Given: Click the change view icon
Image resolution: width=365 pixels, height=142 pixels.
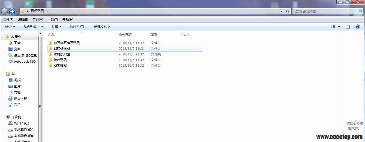Looking at the screenshot, I should 333,27.
